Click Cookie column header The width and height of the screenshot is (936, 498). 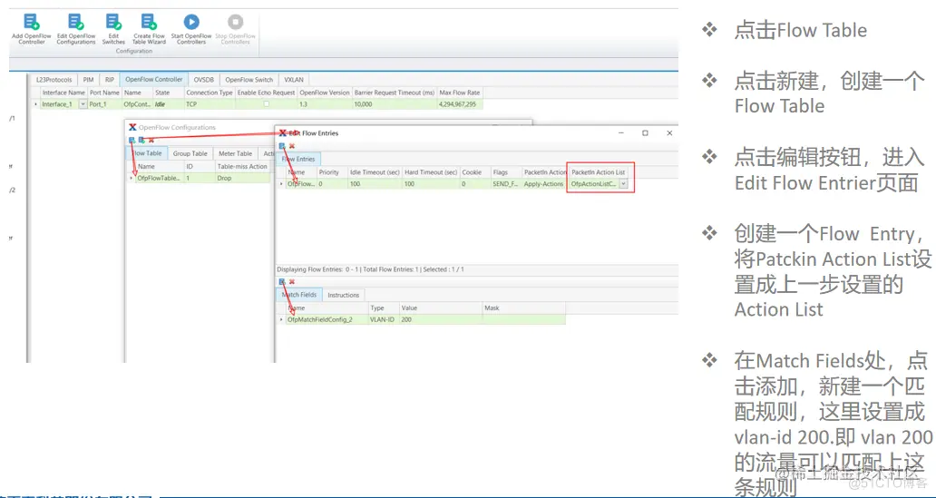click(x=474, y=172)
